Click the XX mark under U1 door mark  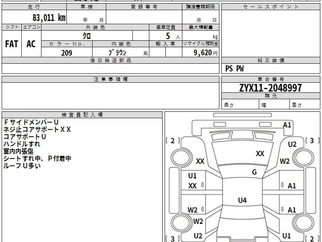pyautogui.click(x=192, y=186)
